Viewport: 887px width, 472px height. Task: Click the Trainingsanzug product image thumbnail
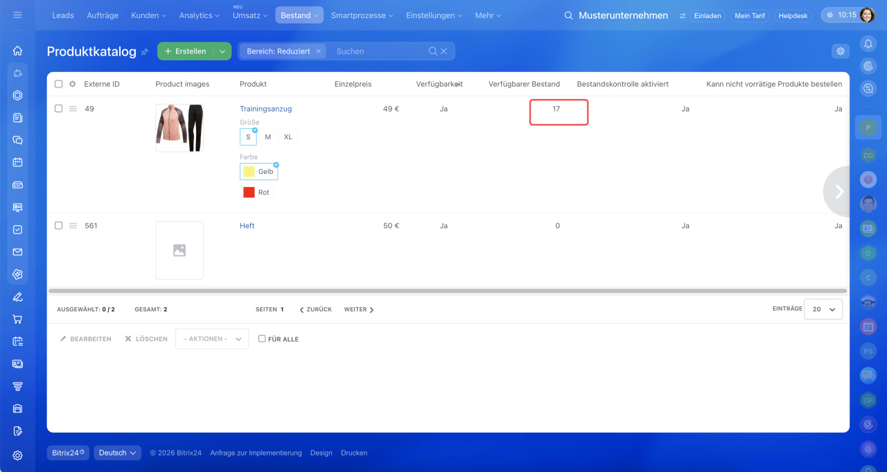tap(179, 128)
